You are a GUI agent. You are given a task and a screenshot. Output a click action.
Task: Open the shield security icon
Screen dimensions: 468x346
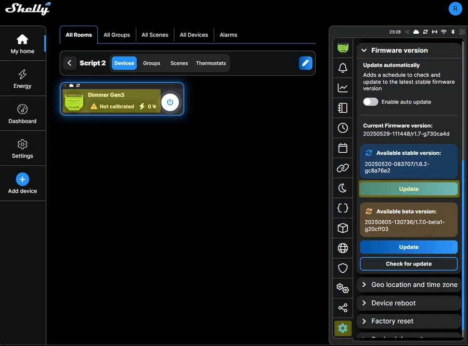click(x=343, y=268)
